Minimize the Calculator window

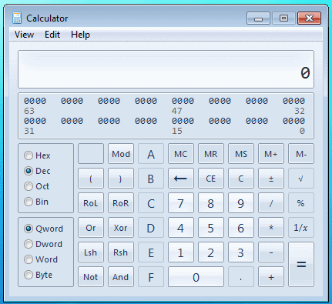click(x=258, y=18)
